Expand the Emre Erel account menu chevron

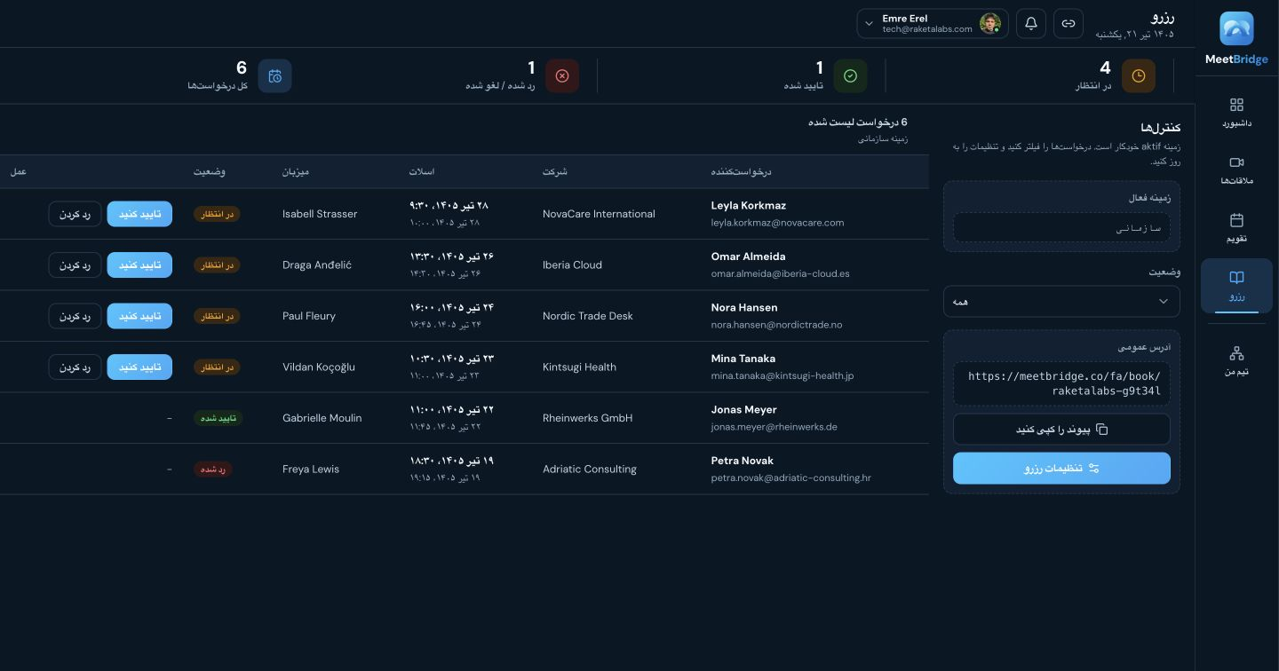(x=869, y=24)
